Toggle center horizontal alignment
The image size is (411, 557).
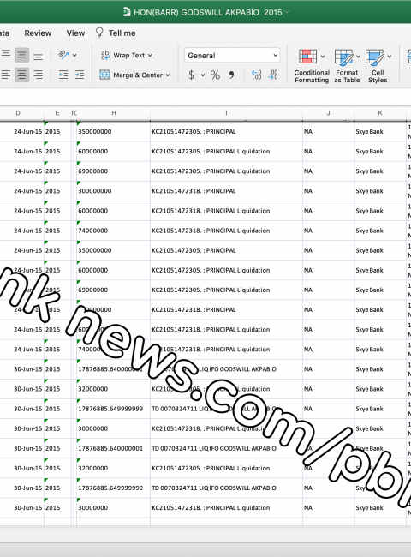pyautogui.click(x=21, y=75)
